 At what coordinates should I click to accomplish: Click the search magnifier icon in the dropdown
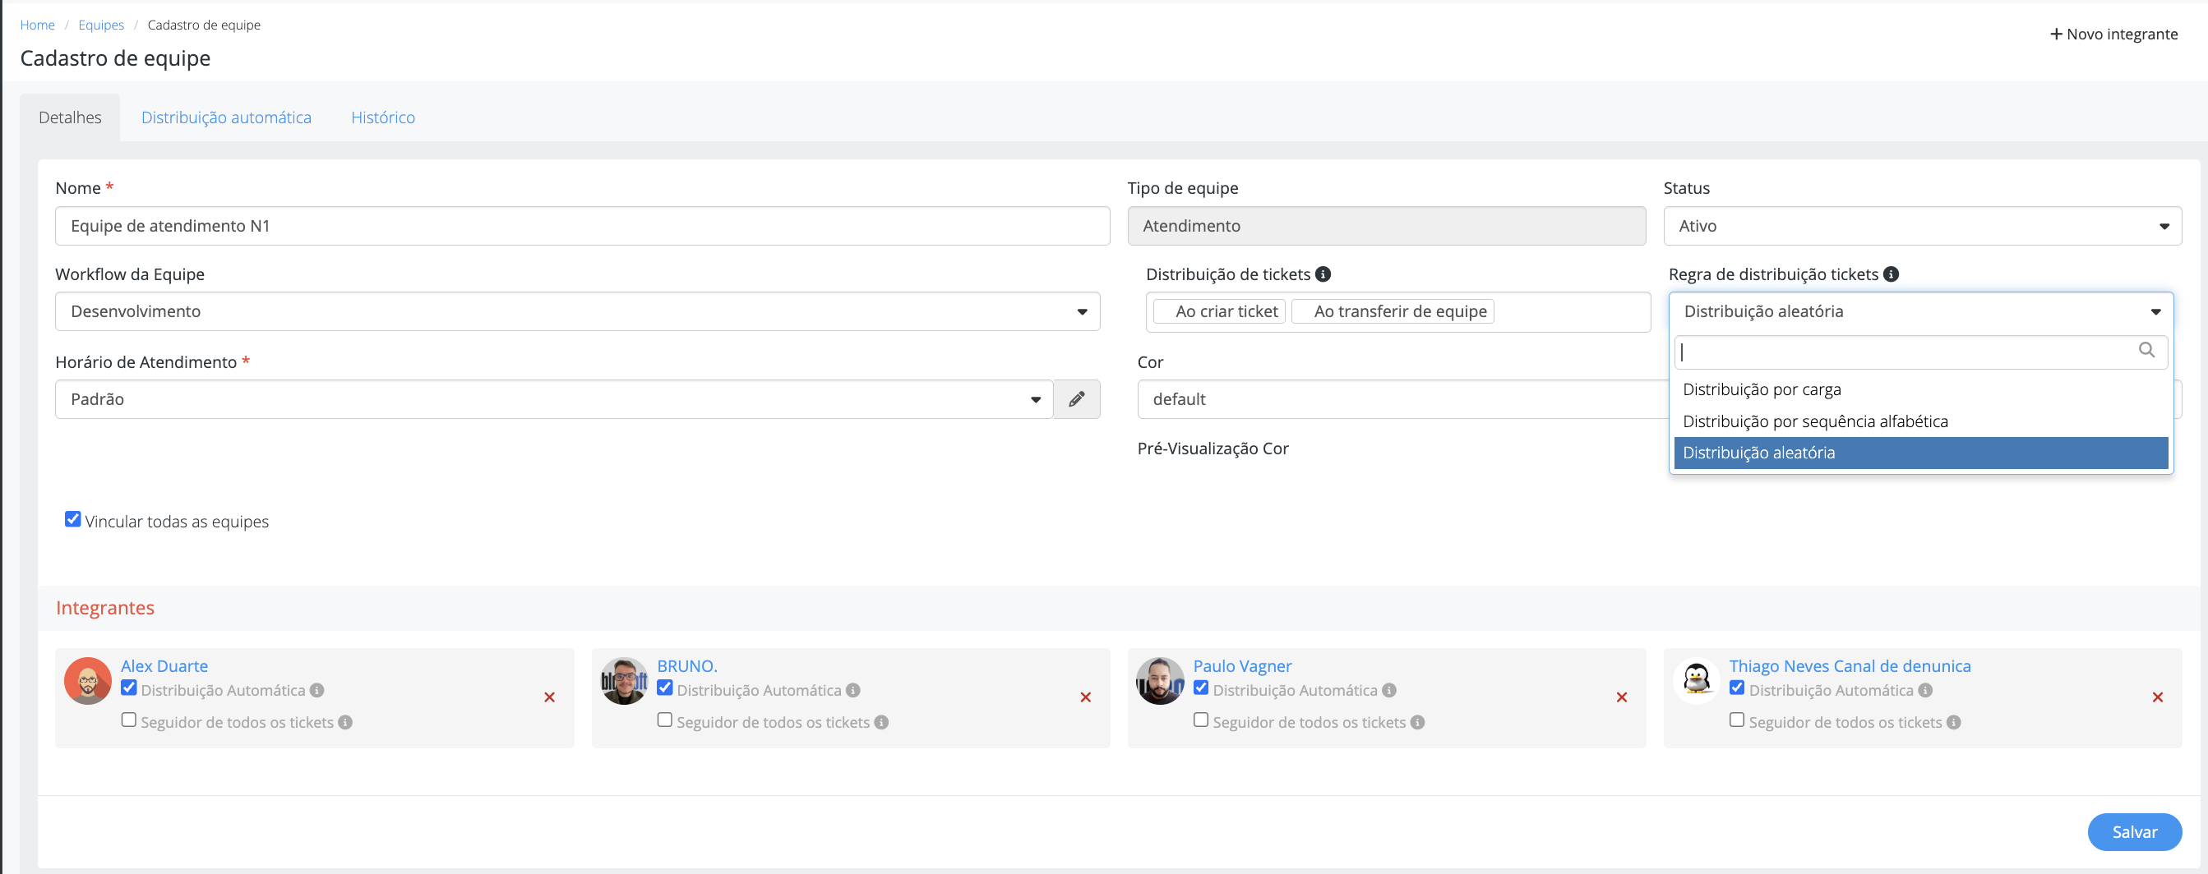click(2146, 350)
